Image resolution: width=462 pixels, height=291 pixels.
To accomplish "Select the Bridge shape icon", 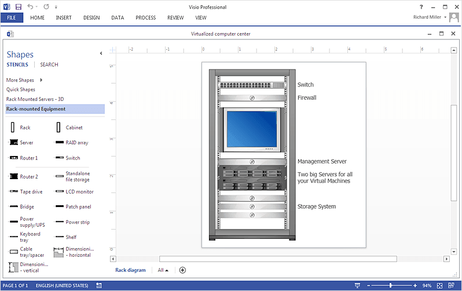I will (13, 206).
